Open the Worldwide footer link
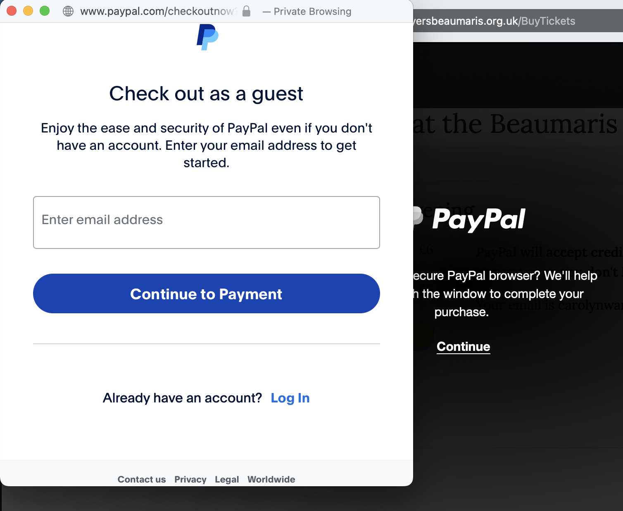This screenshot has width=623, height=511. (x=271, y=479)
